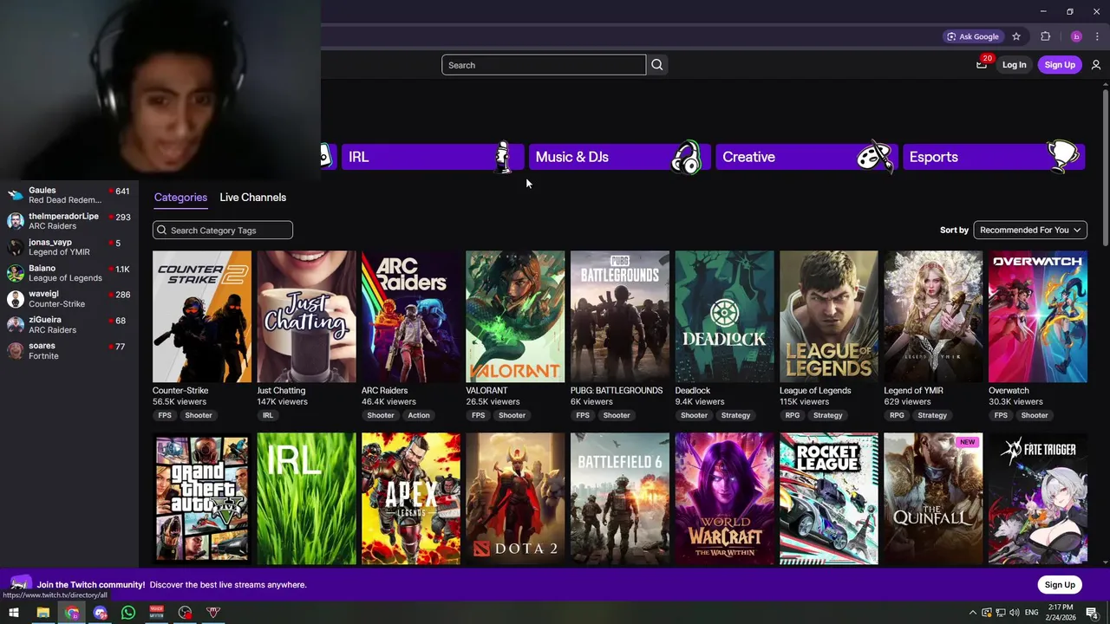Open the user account menu icon
1110x624 pixels.
pos(1096,65)
